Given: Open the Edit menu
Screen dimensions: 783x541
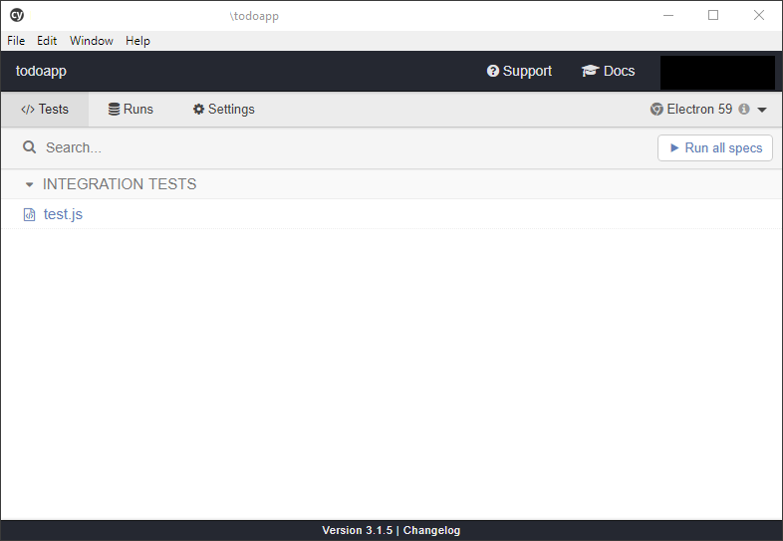Looking at the screenshot, I should point(47,41).
